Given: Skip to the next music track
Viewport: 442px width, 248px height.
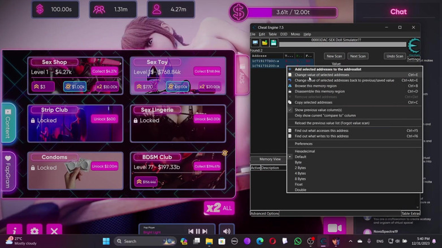Looking at the screenshot, I should pyautogui.click(x=205, y=231).
